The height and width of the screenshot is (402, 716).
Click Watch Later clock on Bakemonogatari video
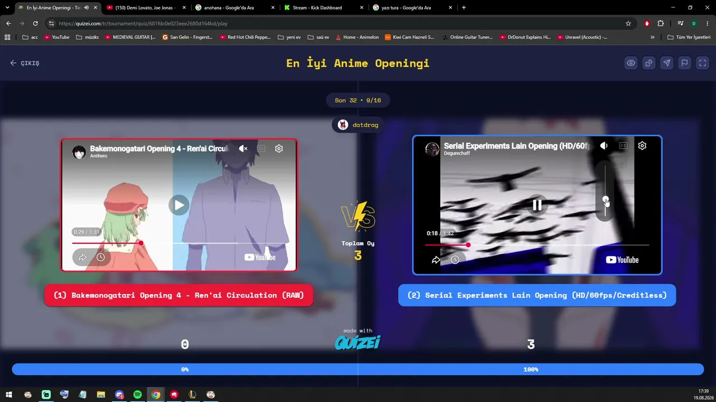click(101, 257)
